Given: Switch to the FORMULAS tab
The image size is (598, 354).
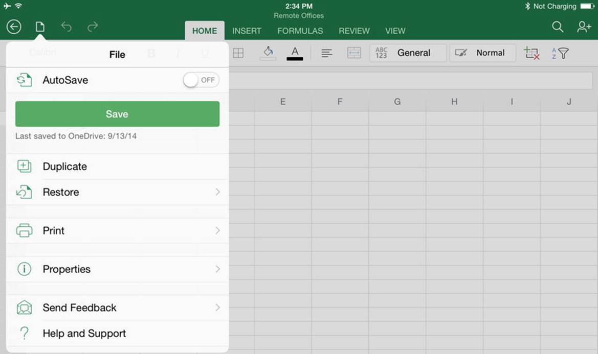Looking at the screenshot, I should (x=300, y=31).
